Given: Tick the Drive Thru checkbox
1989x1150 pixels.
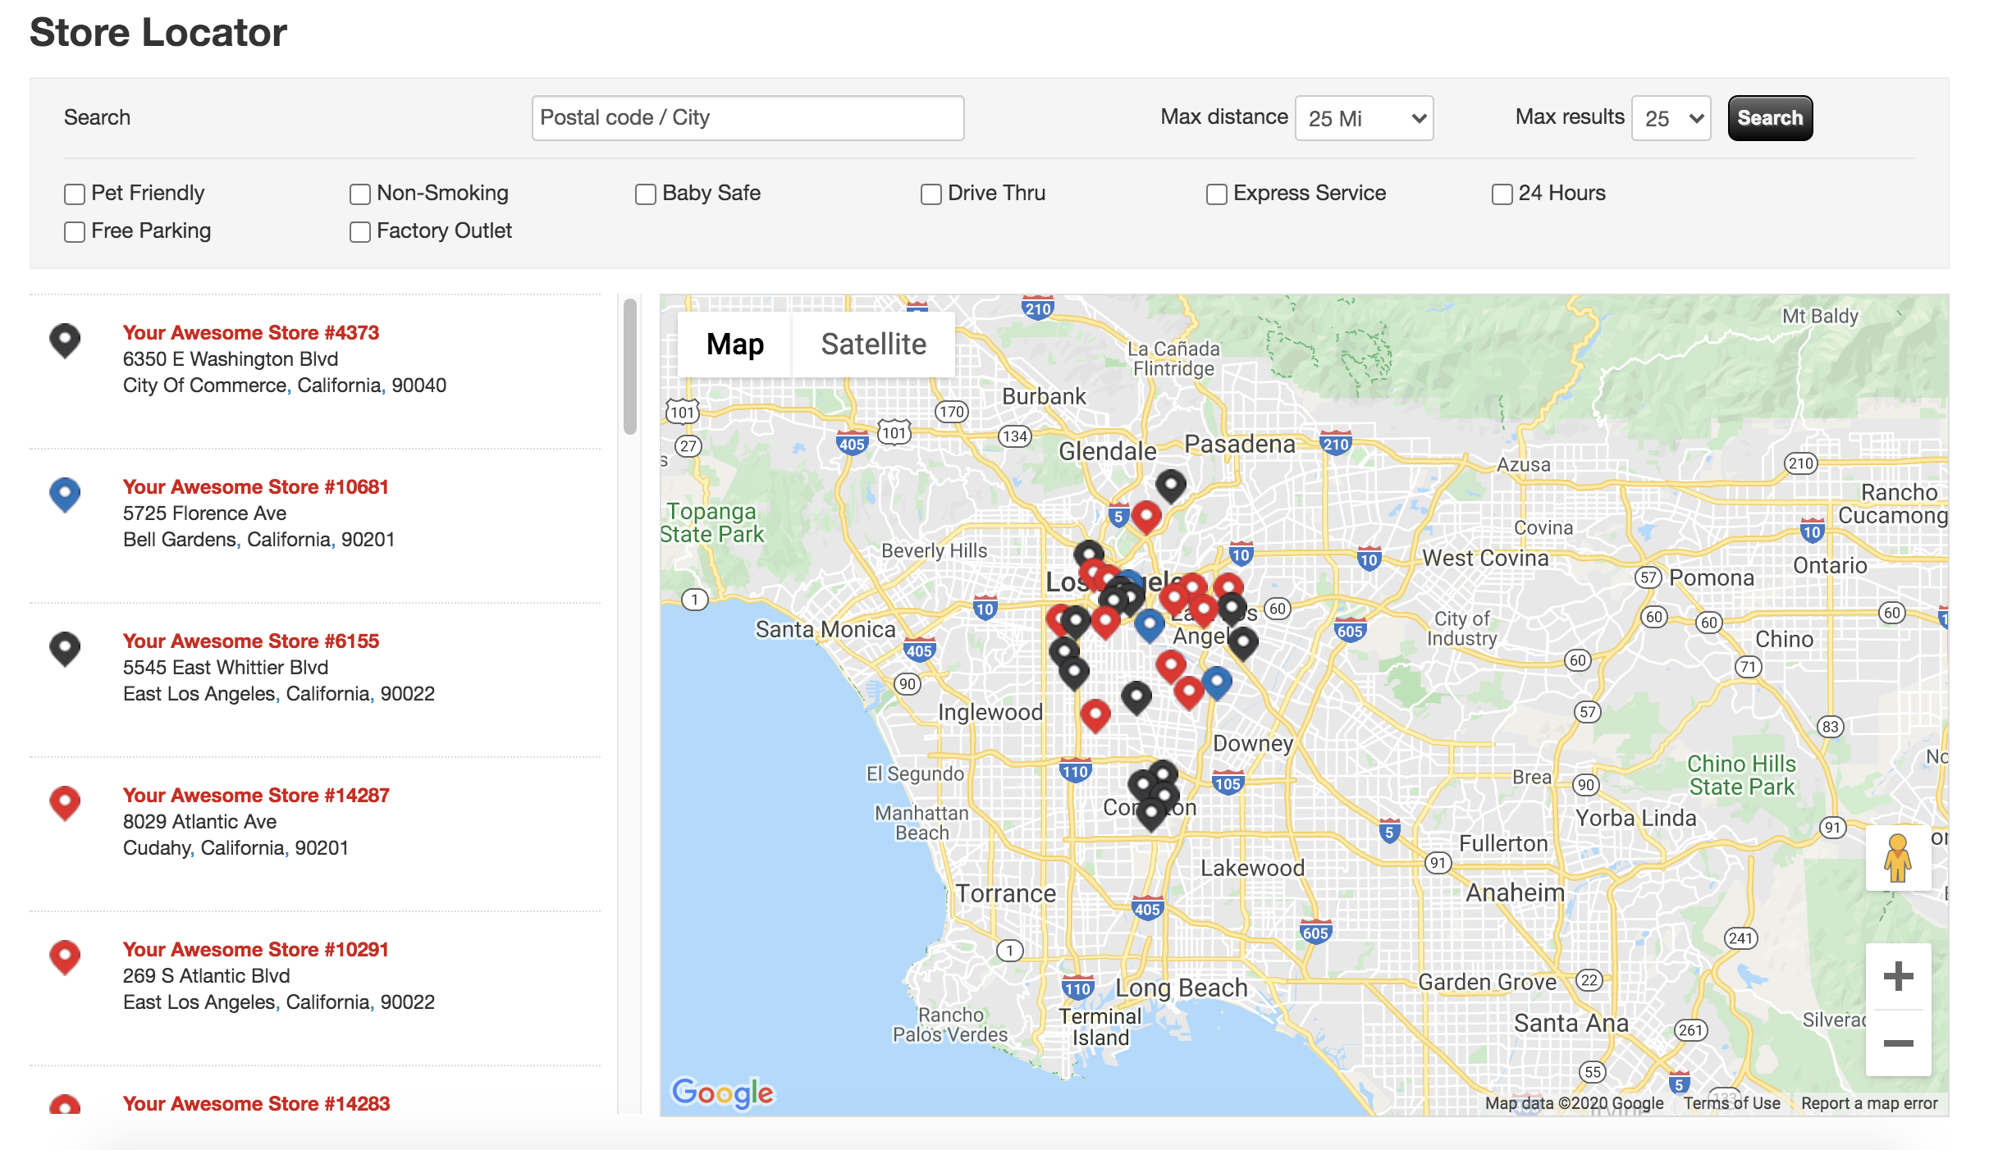Looking at the screenshot, I should pos(931,194).
